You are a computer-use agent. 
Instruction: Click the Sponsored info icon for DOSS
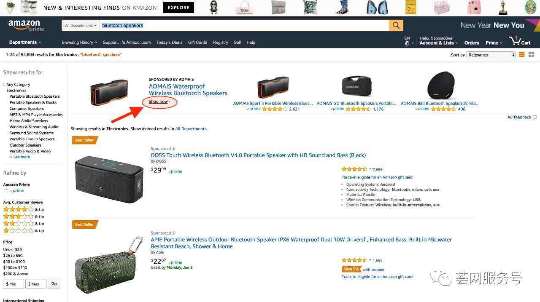(x=174, y=149)
